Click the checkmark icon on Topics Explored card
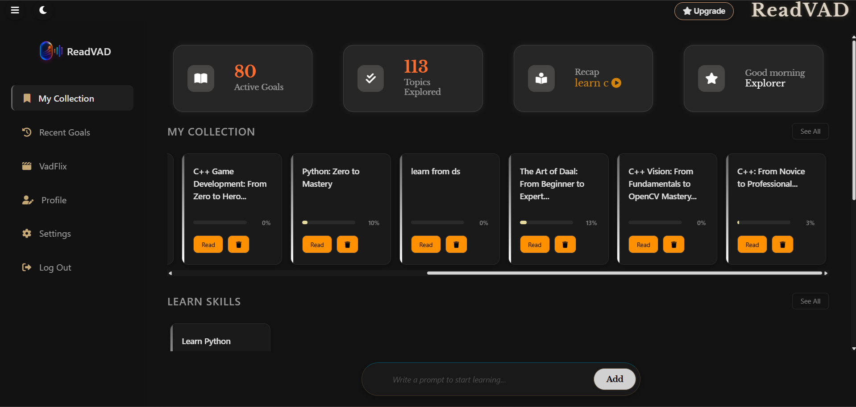The image size is (856, 407). click(x=370, y=78)
